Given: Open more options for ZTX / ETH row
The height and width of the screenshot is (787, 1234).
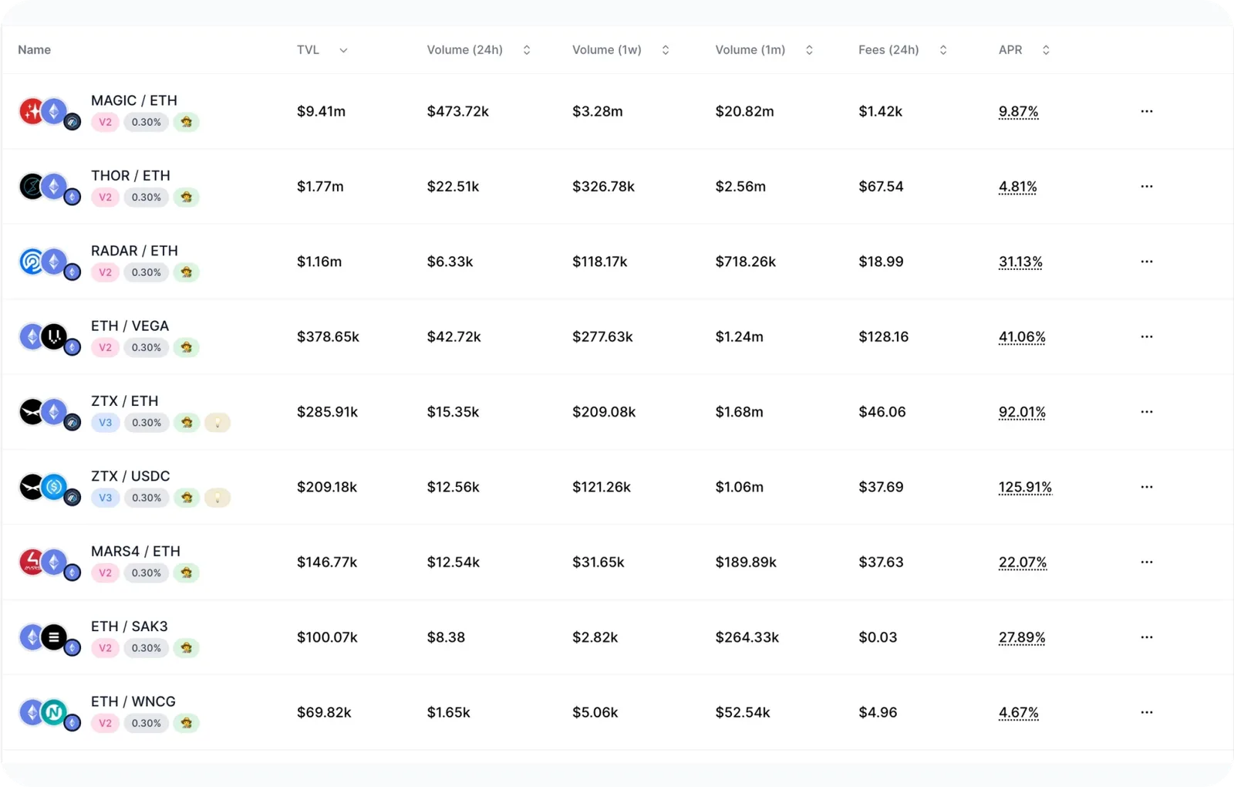Looking at the screenshot, I should tap(1147, 411).
